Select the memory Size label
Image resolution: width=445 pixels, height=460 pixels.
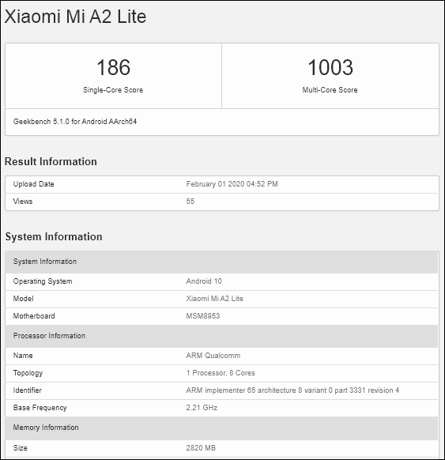pyautogui.click(x=20, y=448)
